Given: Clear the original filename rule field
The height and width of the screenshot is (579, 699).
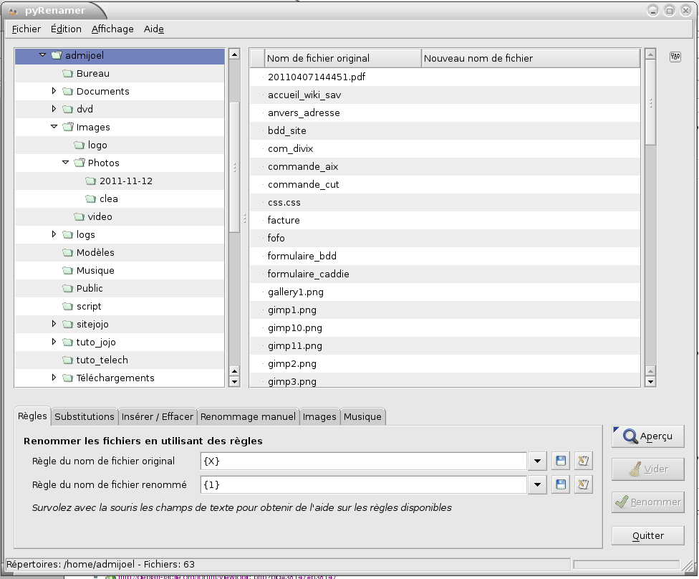Looking at the screenshot, I should tap(584, 461).
